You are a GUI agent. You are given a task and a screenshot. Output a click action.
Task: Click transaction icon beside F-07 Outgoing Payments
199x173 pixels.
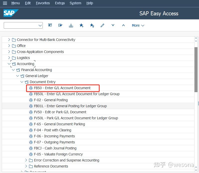coord(31,142)
